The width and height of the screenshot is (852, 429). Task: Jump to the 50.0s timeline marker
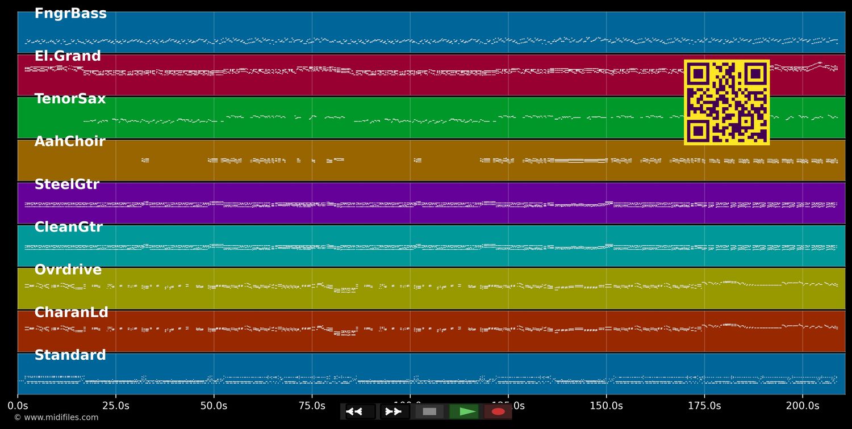click(214, 406)
